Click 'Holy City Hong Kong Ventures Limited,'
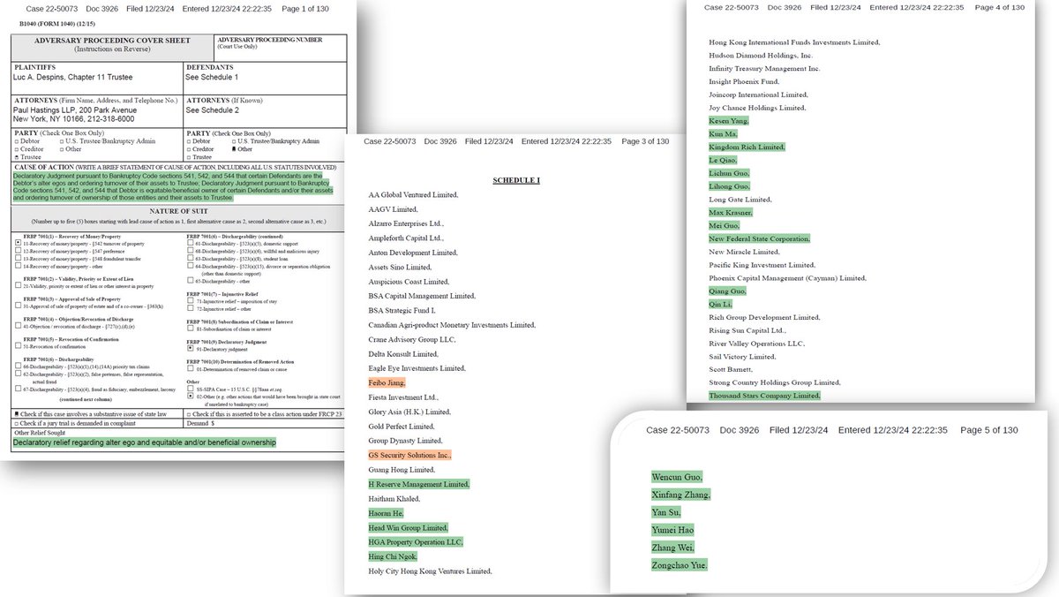1059x597 pixels. (430, 571)
